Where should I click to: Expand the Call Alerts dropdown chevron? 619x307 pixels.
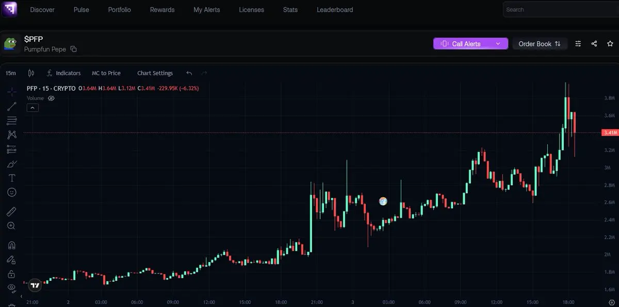click(x=498, y=44)
